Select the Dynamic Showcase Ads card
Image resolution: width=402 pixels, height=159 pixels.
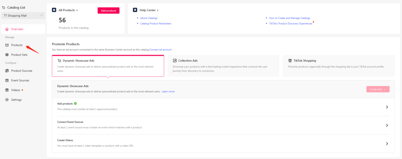[108, 66]
